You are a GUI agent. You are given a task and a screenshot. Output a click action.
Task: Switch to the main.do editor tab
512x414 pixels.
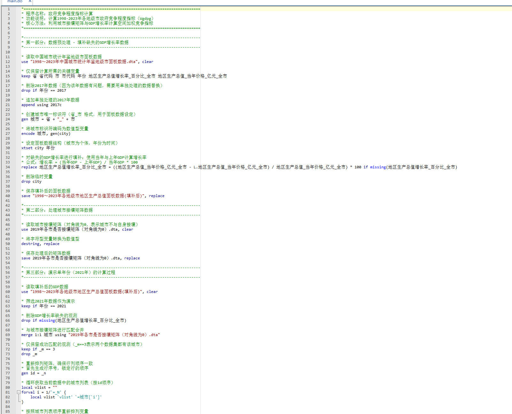(15, 1)
